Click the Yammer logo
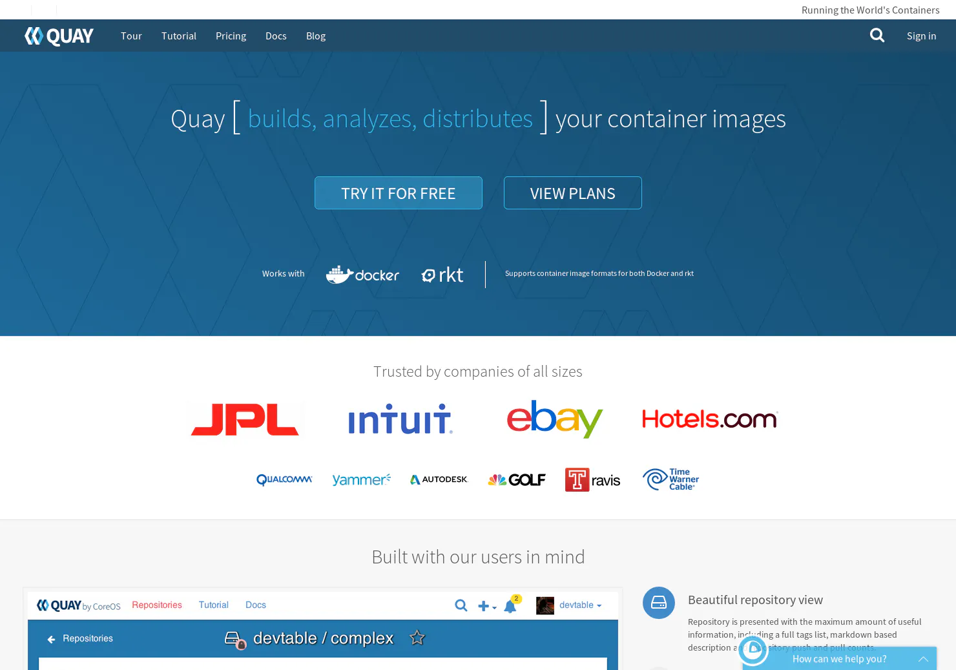This screenshot has height=670, width=956. pyautogui.click(x=362, y=479)
